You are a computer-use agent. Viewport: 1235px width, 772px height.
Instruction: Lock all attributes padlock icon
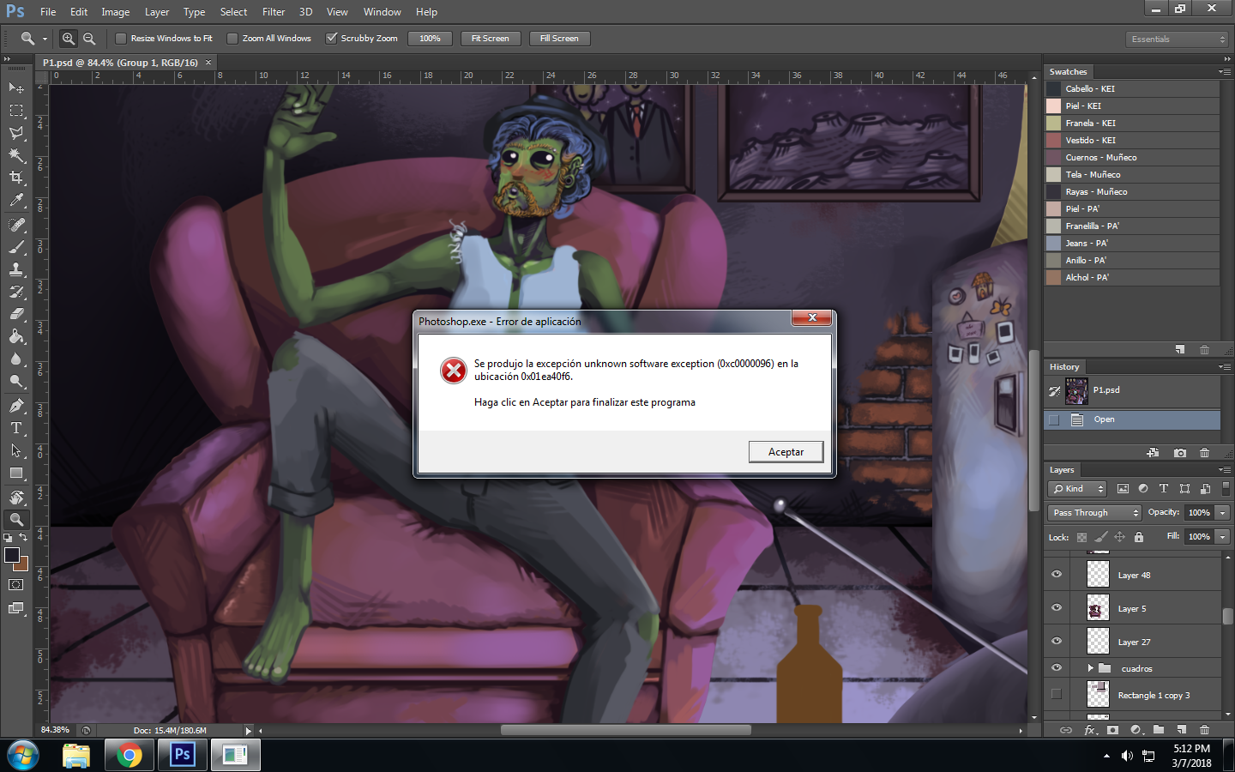click(x=1139, y=537)
